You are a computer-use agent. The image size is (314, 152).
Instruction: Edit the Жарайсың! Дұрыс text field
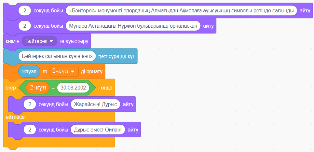click(x=95, y=104)
